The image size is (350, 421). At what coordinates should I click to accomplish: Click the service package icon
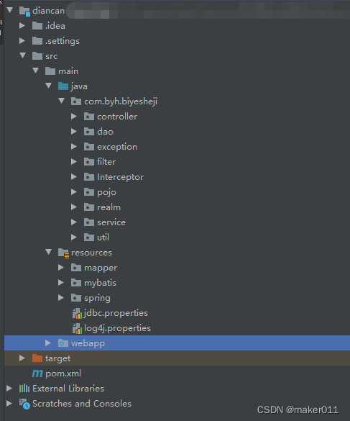pos(89,222)
